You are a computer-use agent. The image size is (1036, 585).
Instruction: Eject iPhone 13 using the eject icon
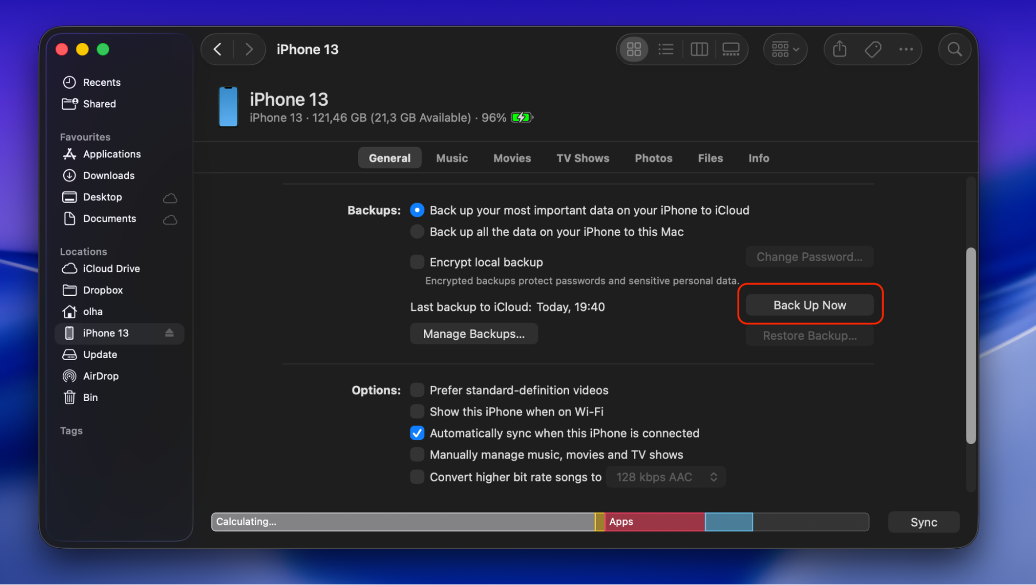(169, 333)
